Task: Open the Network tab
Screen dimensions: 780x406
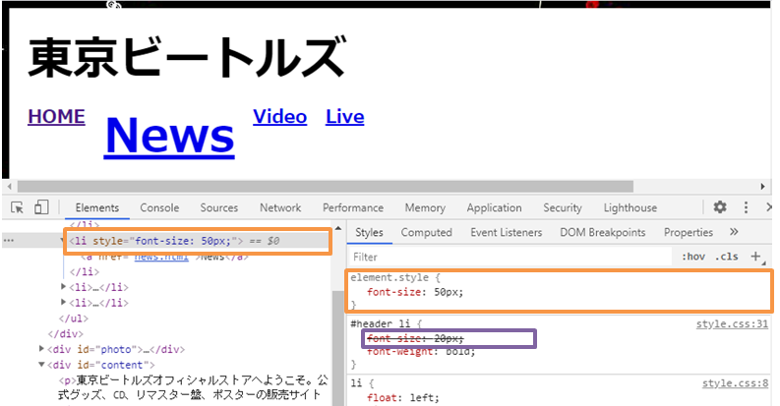Action: coord(280,207)
